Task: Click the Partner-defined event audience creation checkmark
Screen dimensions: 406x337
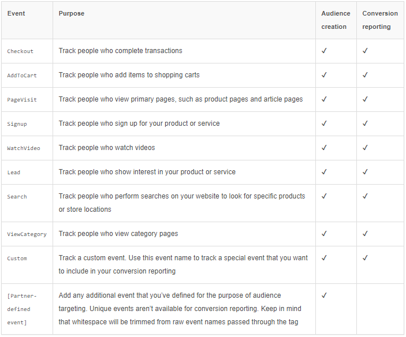Action: pyautogui.click(x=324, y=295)
